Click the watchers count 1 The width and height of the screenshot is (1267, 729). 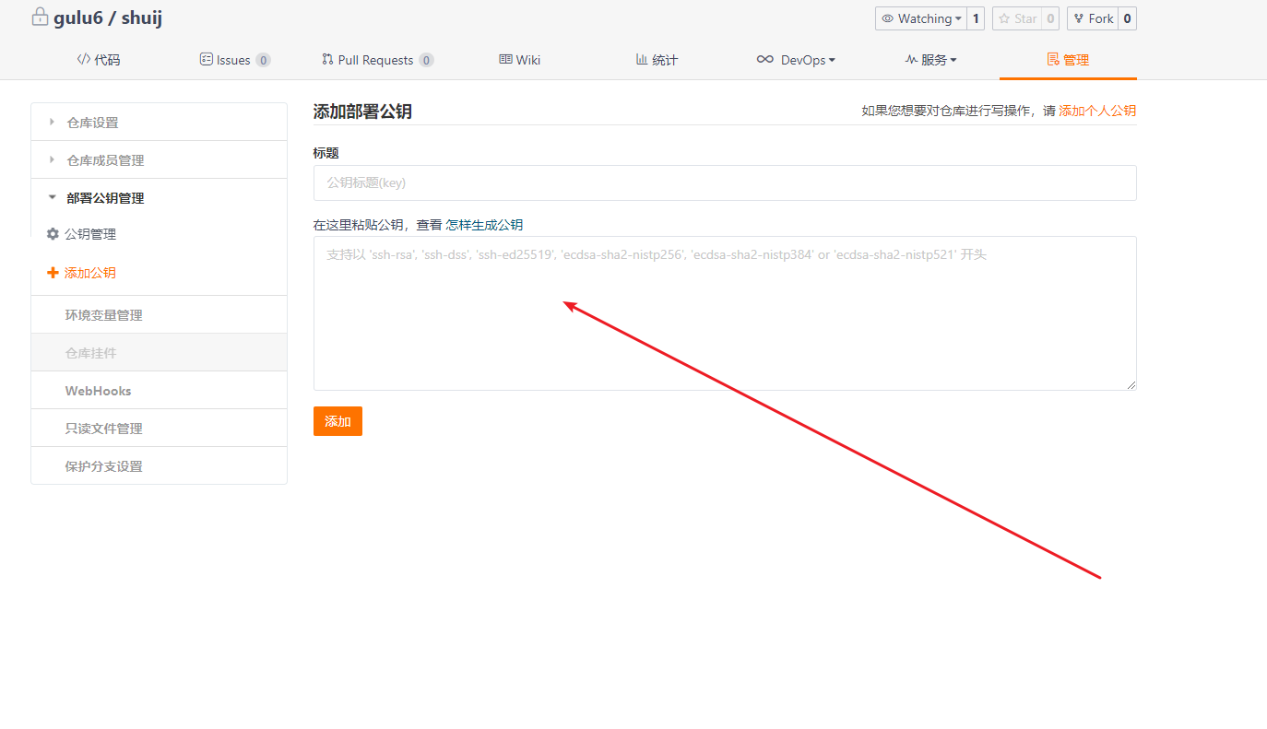(x=976, y=18)
